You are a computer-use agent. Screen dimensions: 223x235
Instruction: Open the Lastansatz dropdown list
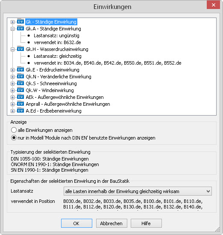(138, 191)
